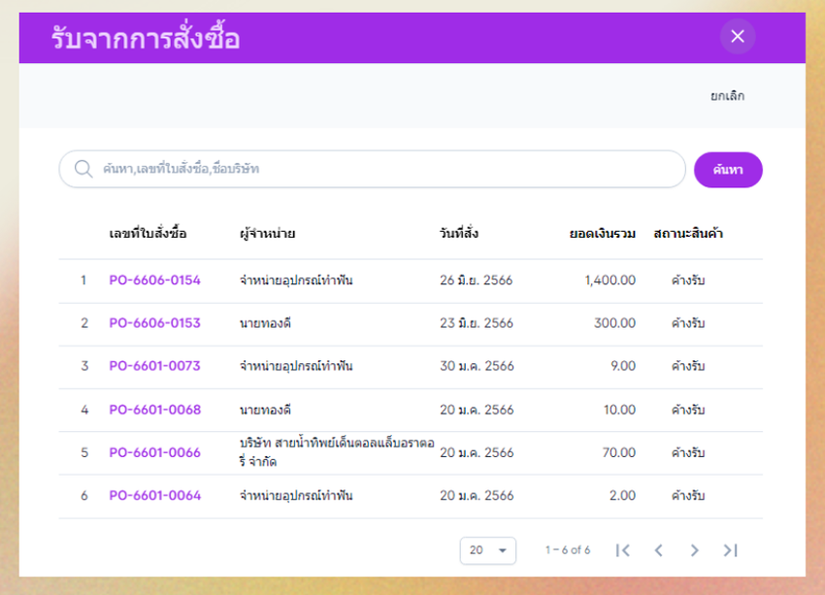Click the ยกเลิก cancel button

pyautogui.click(x=727, y=96)
